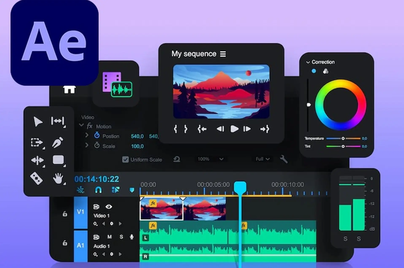Viewport: 404px width, 268px height.
Task: Click the Reset scale arrow button
Action: pyautogui.click(x=177, y=159)
